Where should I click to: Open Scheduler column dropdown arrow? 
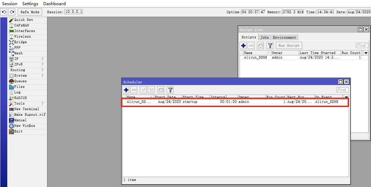(346, 97)
